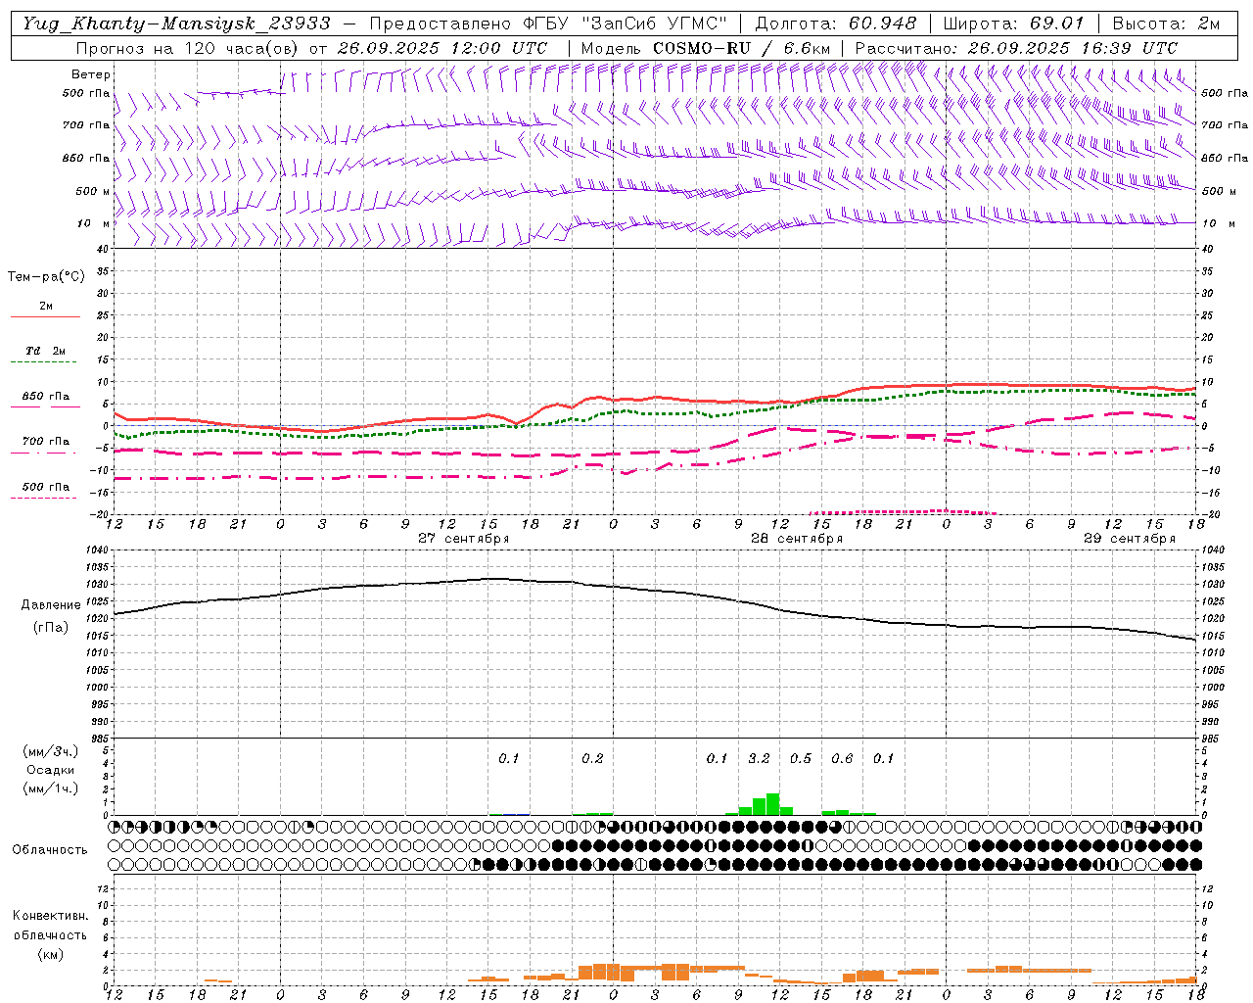Select the (мм/1ч.) precipitation unit label

tap(51, 788)
